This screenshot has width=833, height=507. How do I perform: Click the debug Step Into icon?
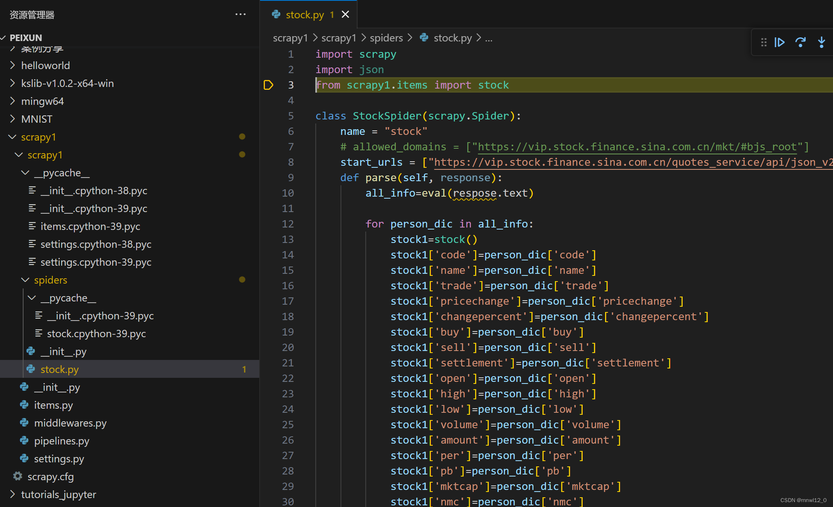pyautogui.click(x=821, y=42)
